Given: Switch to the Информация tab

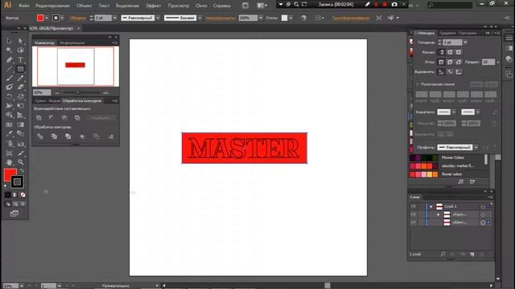Looking at the screenshot, I should point(72,43).
